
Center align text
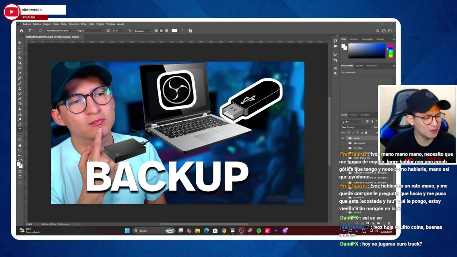(161, 31)
